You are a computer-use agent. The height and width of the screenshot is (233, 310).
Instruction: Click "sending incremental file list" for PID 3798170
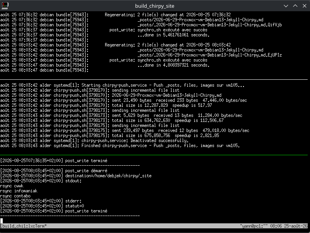tap(145, 90)
